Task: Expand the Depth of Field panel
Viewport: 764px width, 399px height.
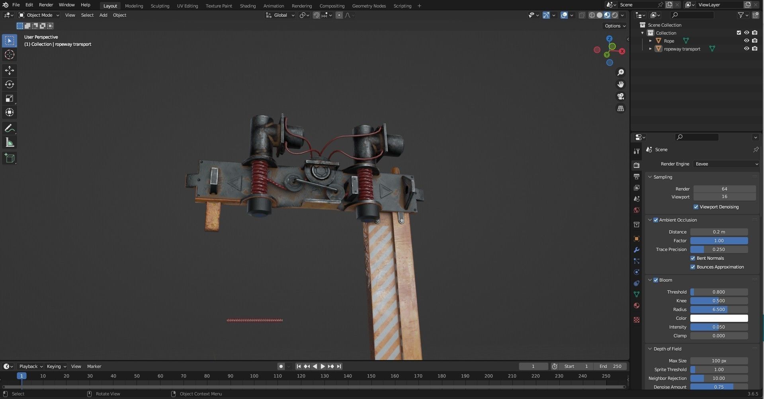Action: [x=650, y=349]
